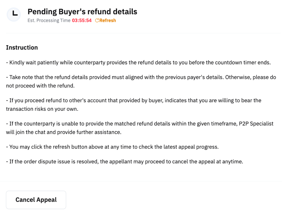
Task: Click the instruction about order dispute being resolved
Action: [x=124, y=162]
